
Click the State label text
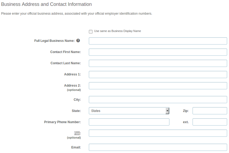coord(76,111)
